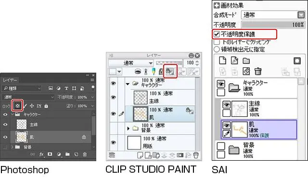Adjust CLIP STUDIO opacity slider
This screenshot has height=178, width=308.
pos(169,63)
